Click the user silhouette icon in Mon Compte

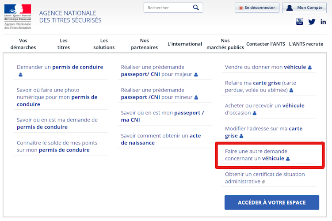(x=290, y=8)
